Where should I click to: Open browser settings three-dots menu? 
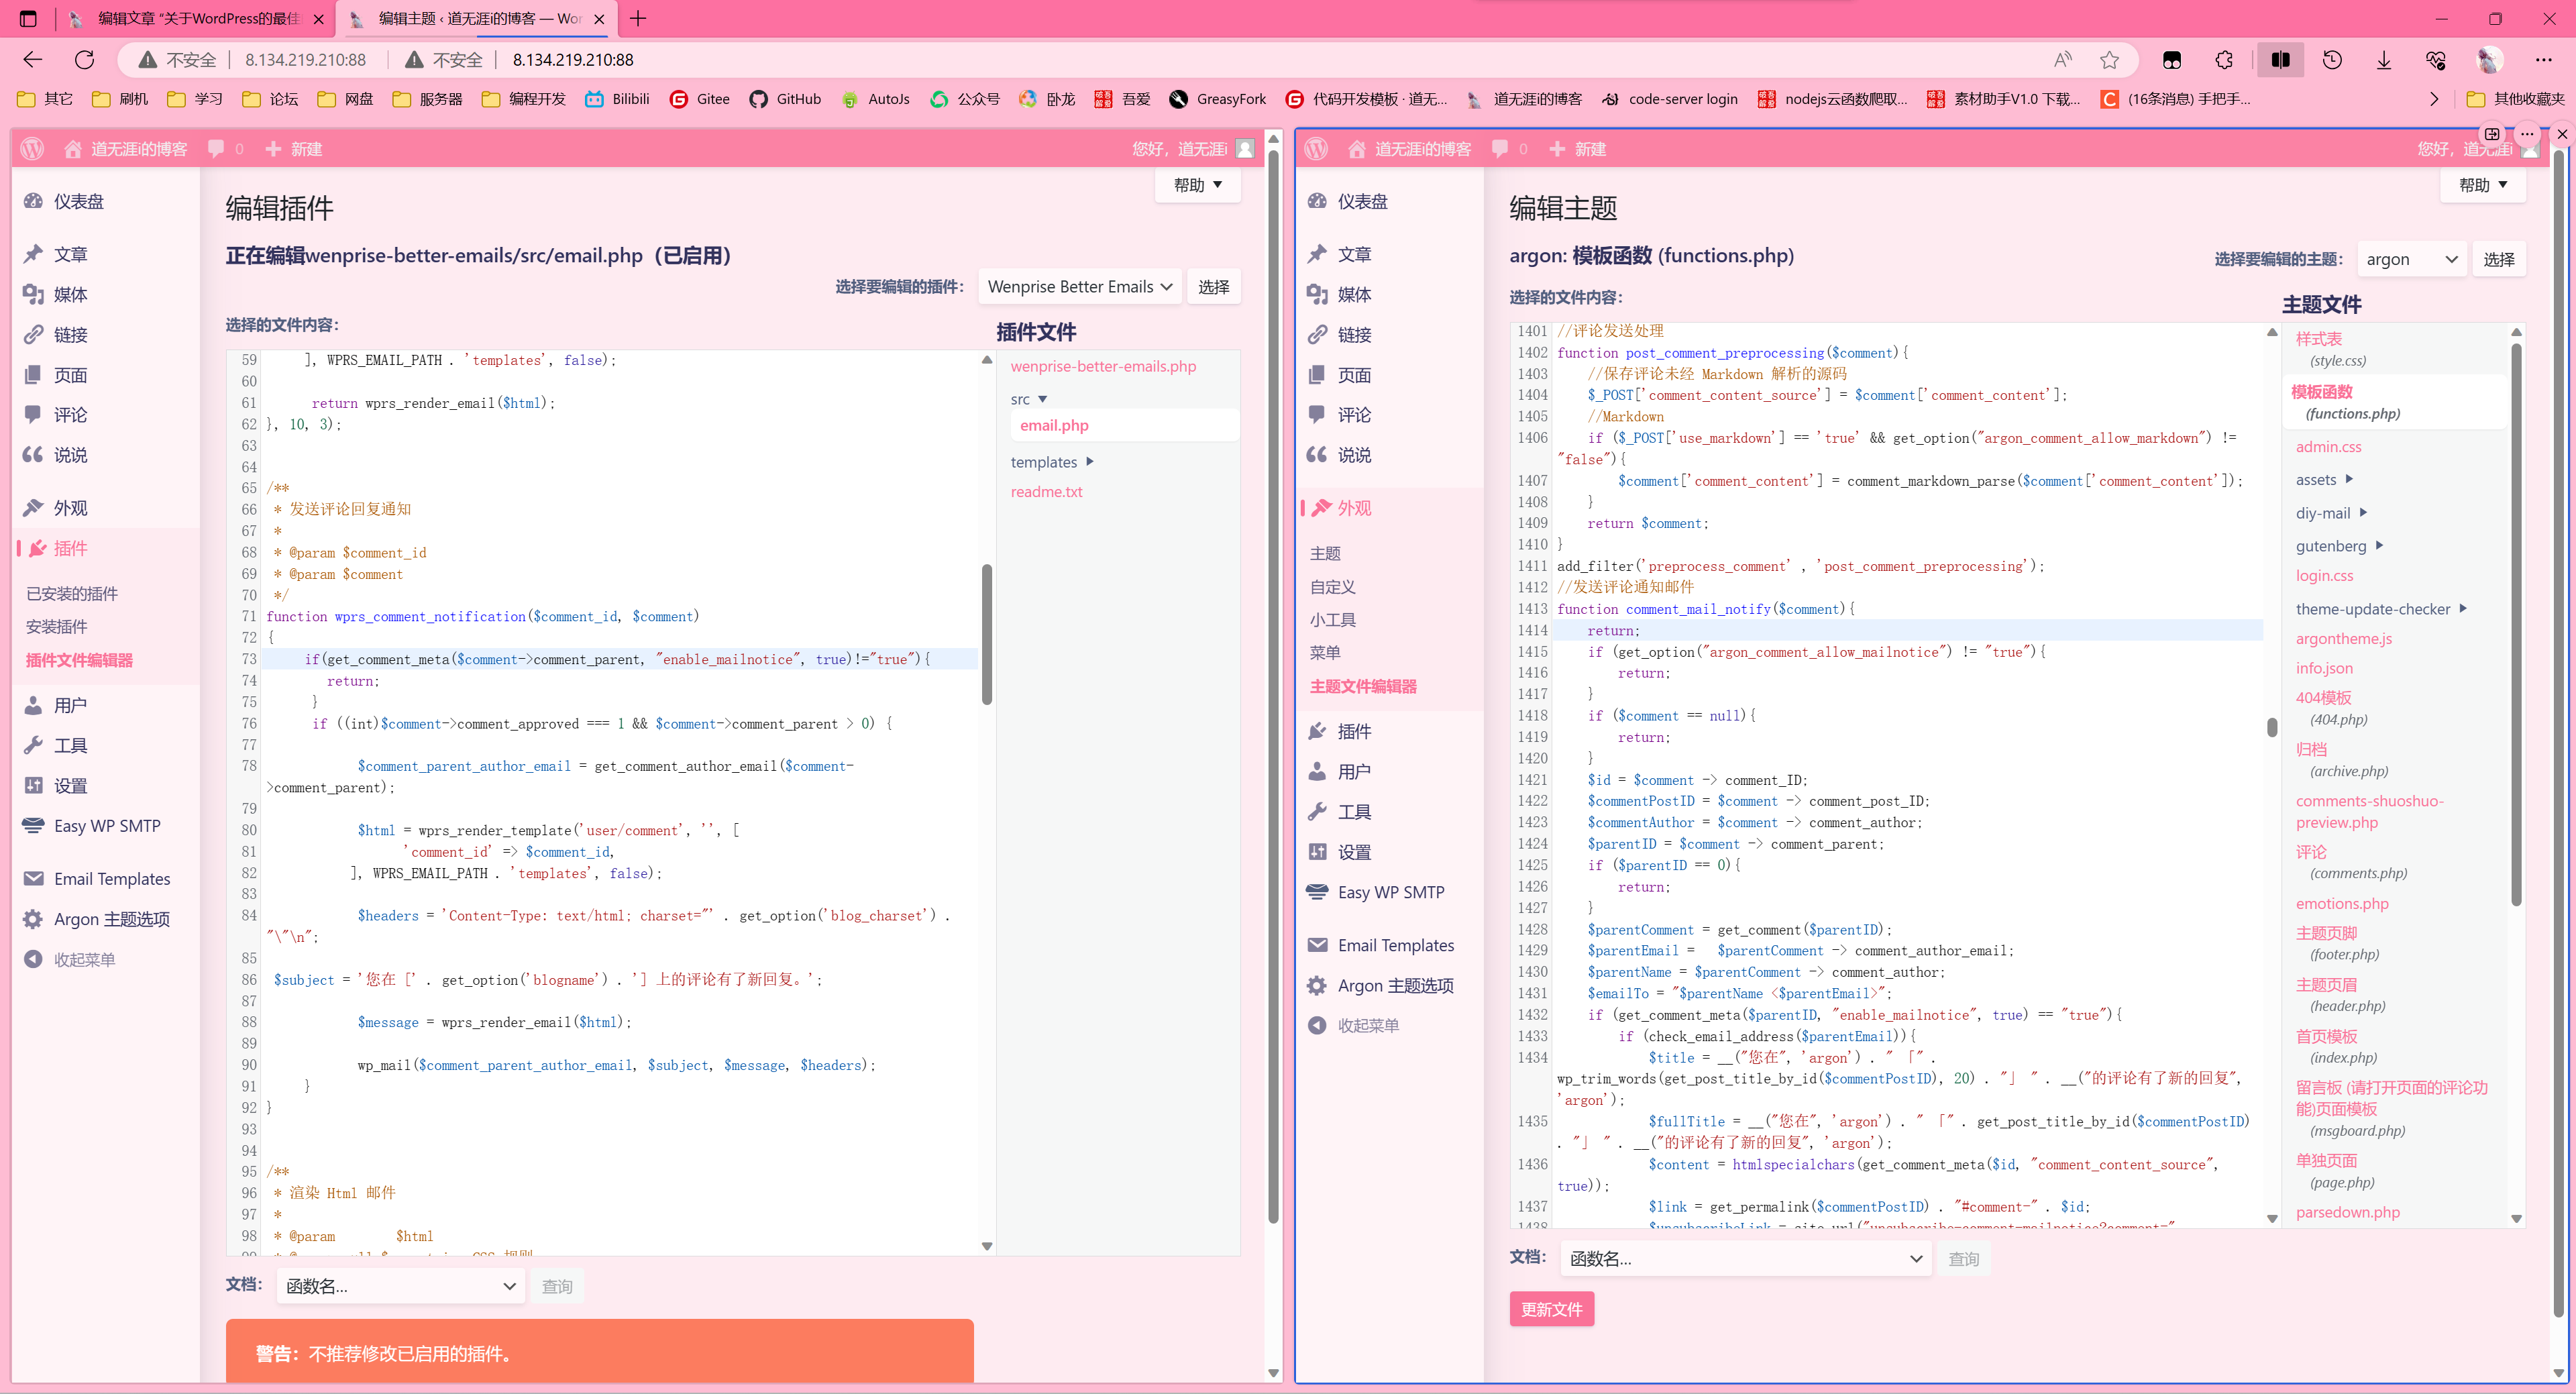2543,60
